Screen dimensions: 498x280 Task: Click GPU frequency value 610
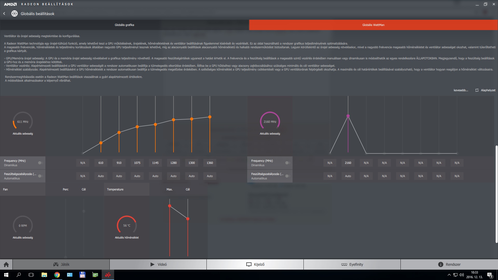point(101,163)
